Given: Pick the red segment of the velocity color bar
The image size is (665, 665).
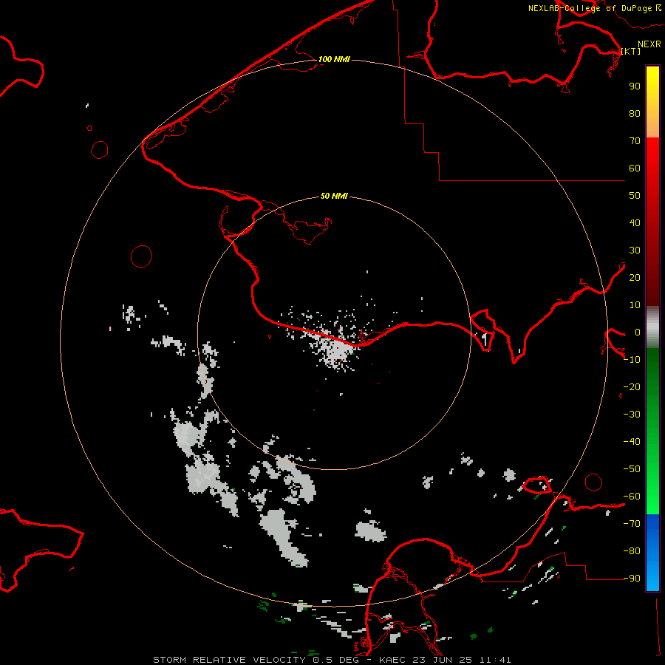Looking at the screenshot, I should (652, 222).
